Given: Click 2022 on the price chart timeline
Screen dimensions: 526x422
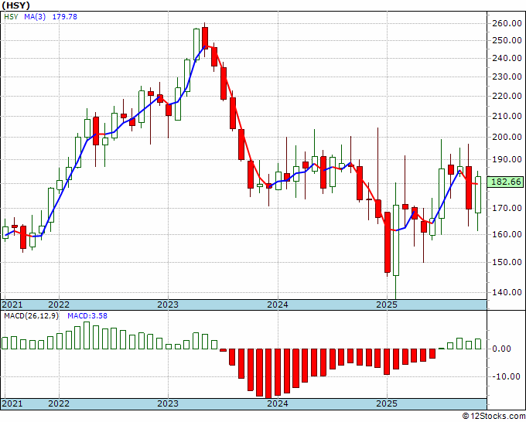Looking at the screenshot, I should (x=59, y=305).
